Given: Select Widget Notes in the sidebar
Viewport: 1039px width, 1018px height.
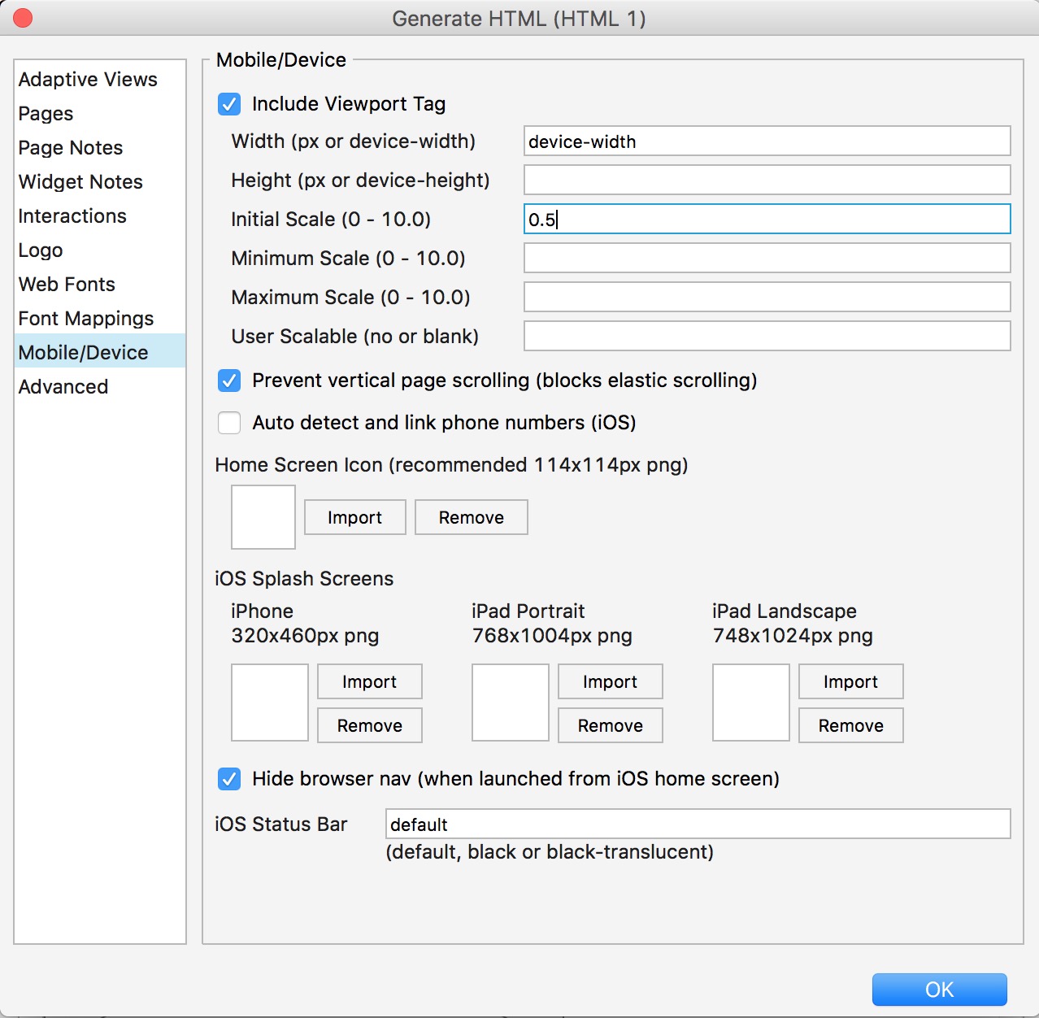Looking at the screenshot, I should point(80,182).
